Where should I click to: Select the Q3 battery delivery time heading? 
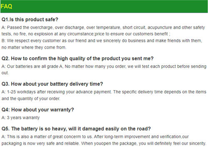(52, 84)
